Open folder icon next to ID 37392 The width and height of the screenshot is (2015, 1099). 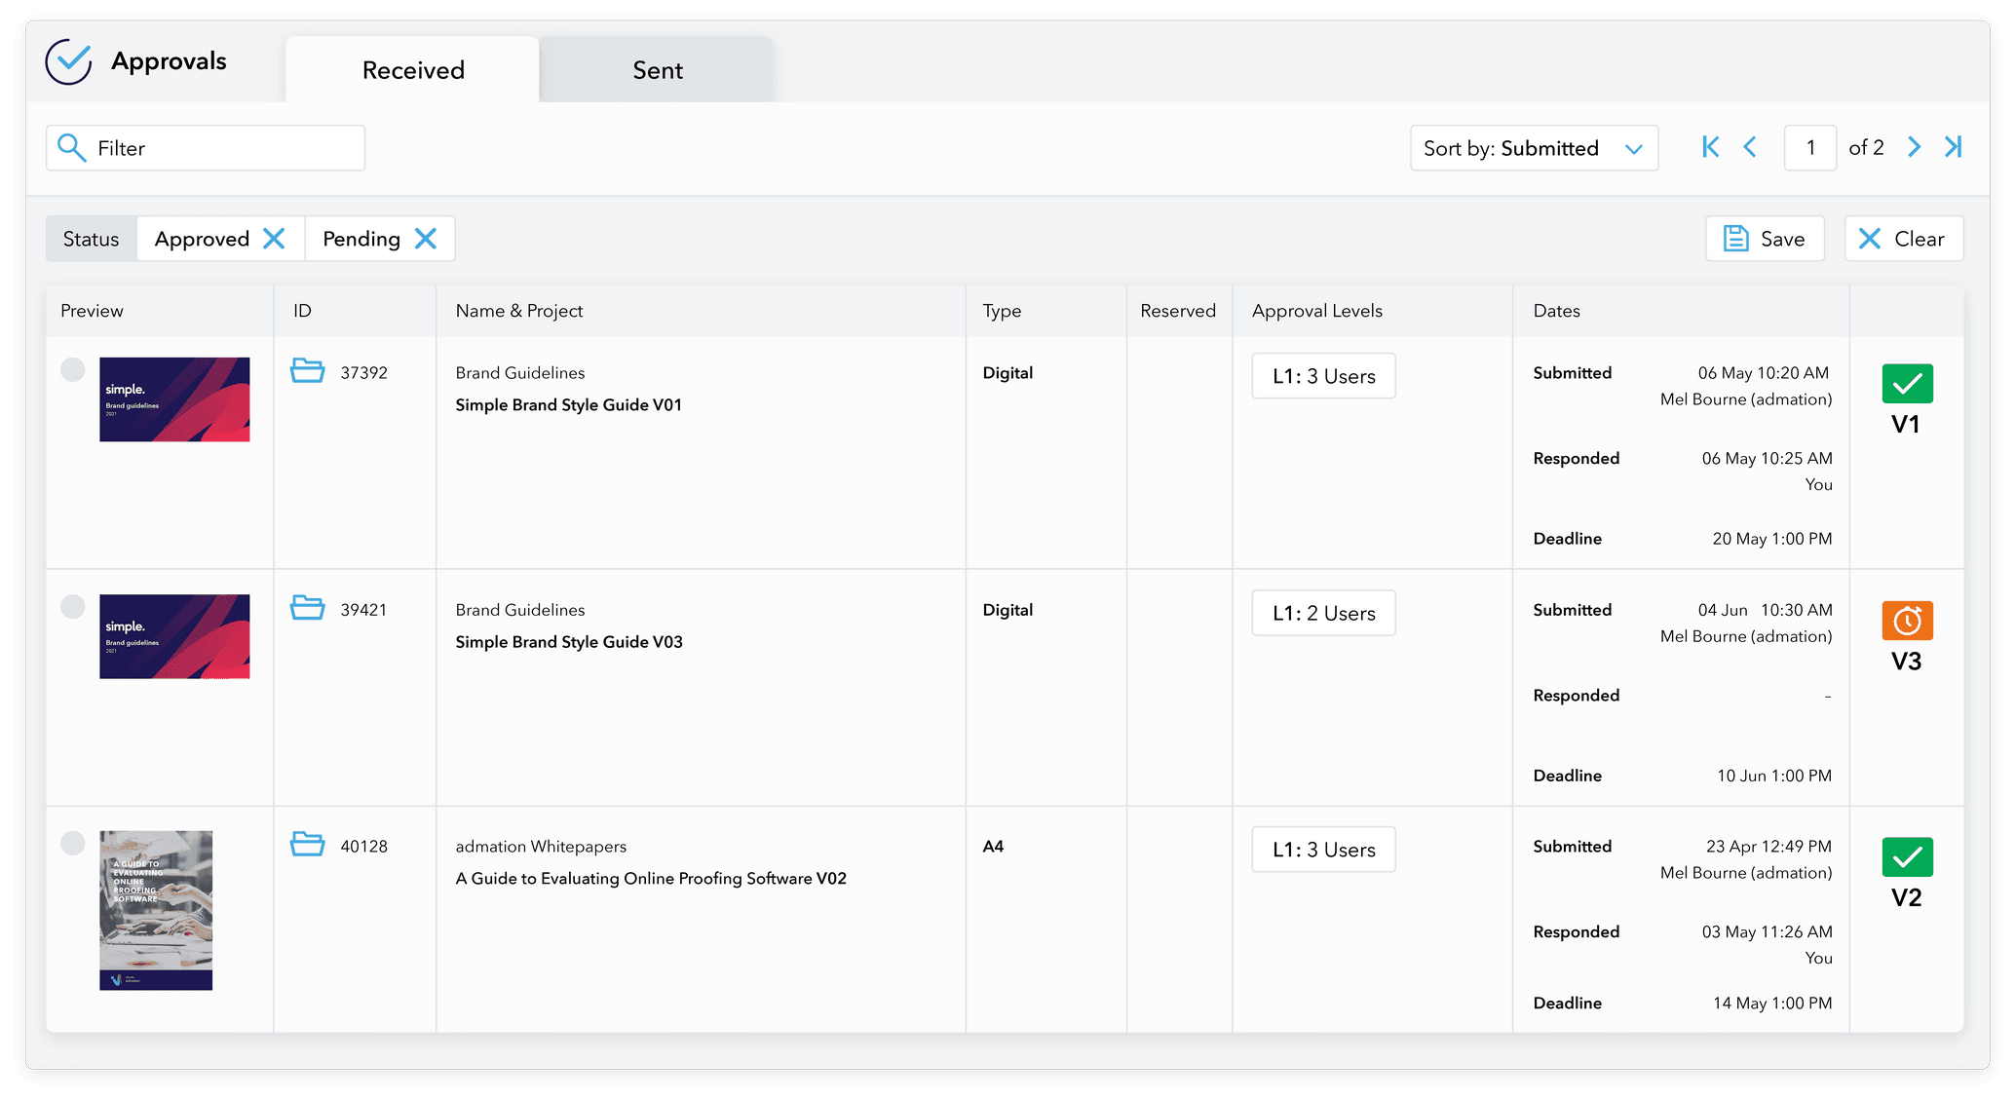pyautogui.click(x=307, y=371)
